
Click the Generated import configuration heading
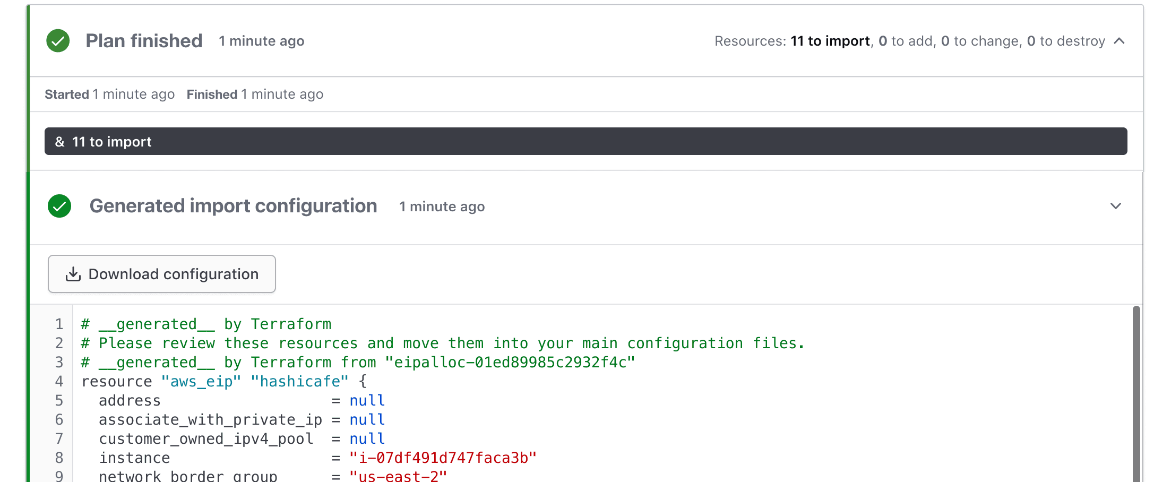tap(233, 206)
